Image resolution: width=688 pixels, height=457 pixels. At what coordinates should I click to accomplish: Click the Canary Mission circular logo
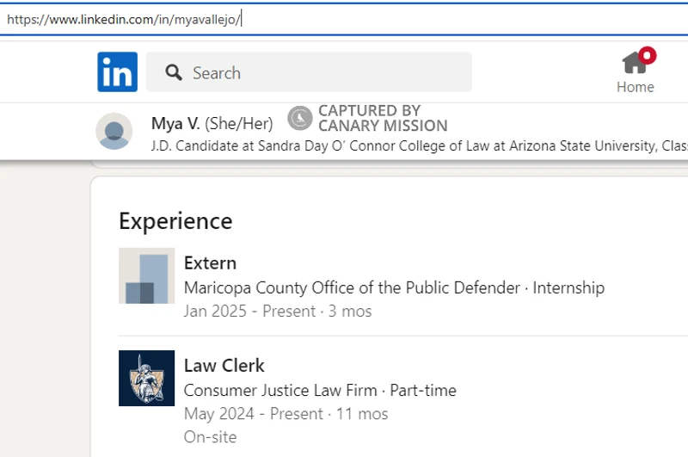point(299,118)
